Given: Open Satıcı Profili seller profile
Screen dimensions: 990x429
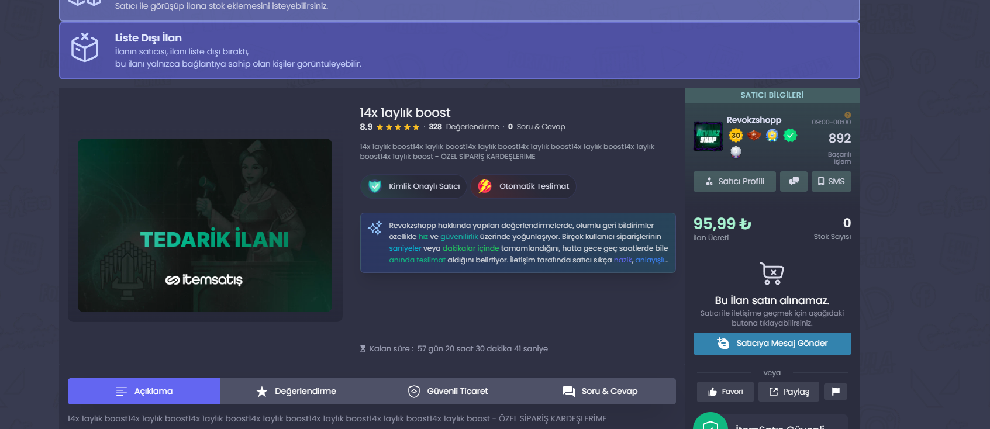Looking at the screenshot, I should point(734,181).
